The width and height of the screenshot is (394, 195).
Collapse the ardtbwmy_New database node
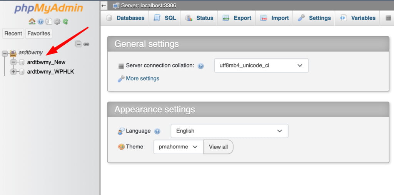13,62
